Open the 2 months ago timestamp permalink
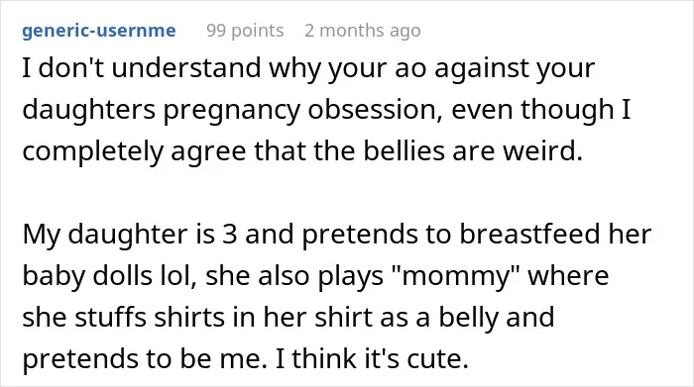694x387 pixels. pos(363,31)
